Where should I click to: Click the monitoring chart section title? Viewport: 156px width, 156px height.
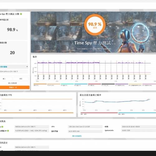coord(35,57)
